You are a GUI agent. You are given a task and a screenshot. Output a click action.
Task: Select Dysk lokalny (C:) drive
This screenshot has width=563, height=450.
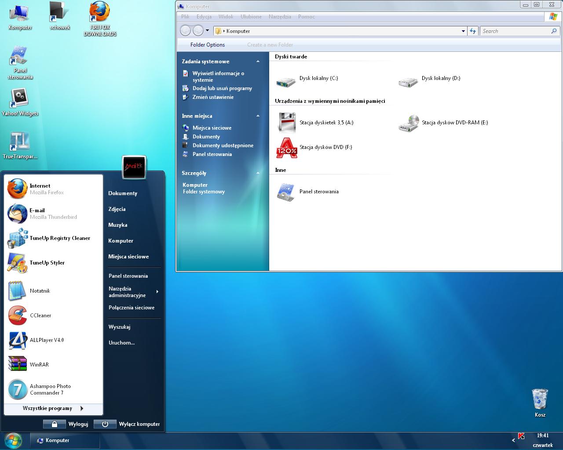(x=318, y=78)
